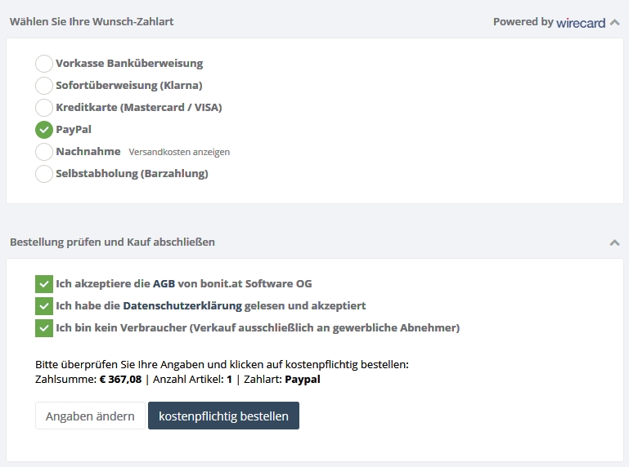
Task: Click kostenpflichtig bestellen button
Action: tap(223, 416)
